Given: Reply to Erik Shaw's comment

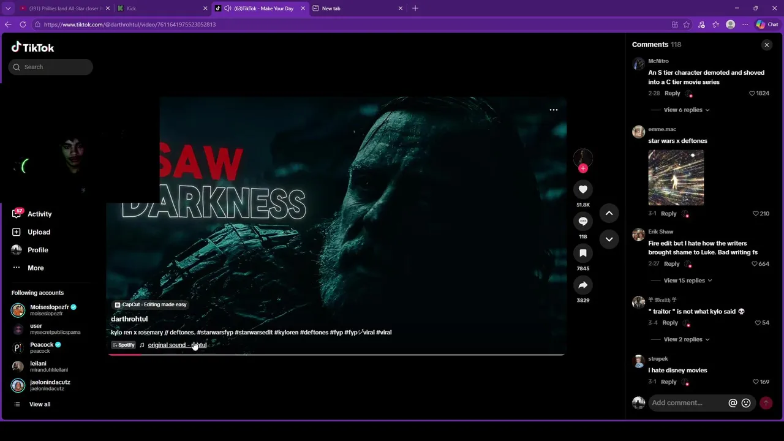Looking at the screenshot, I should (671, 264).
